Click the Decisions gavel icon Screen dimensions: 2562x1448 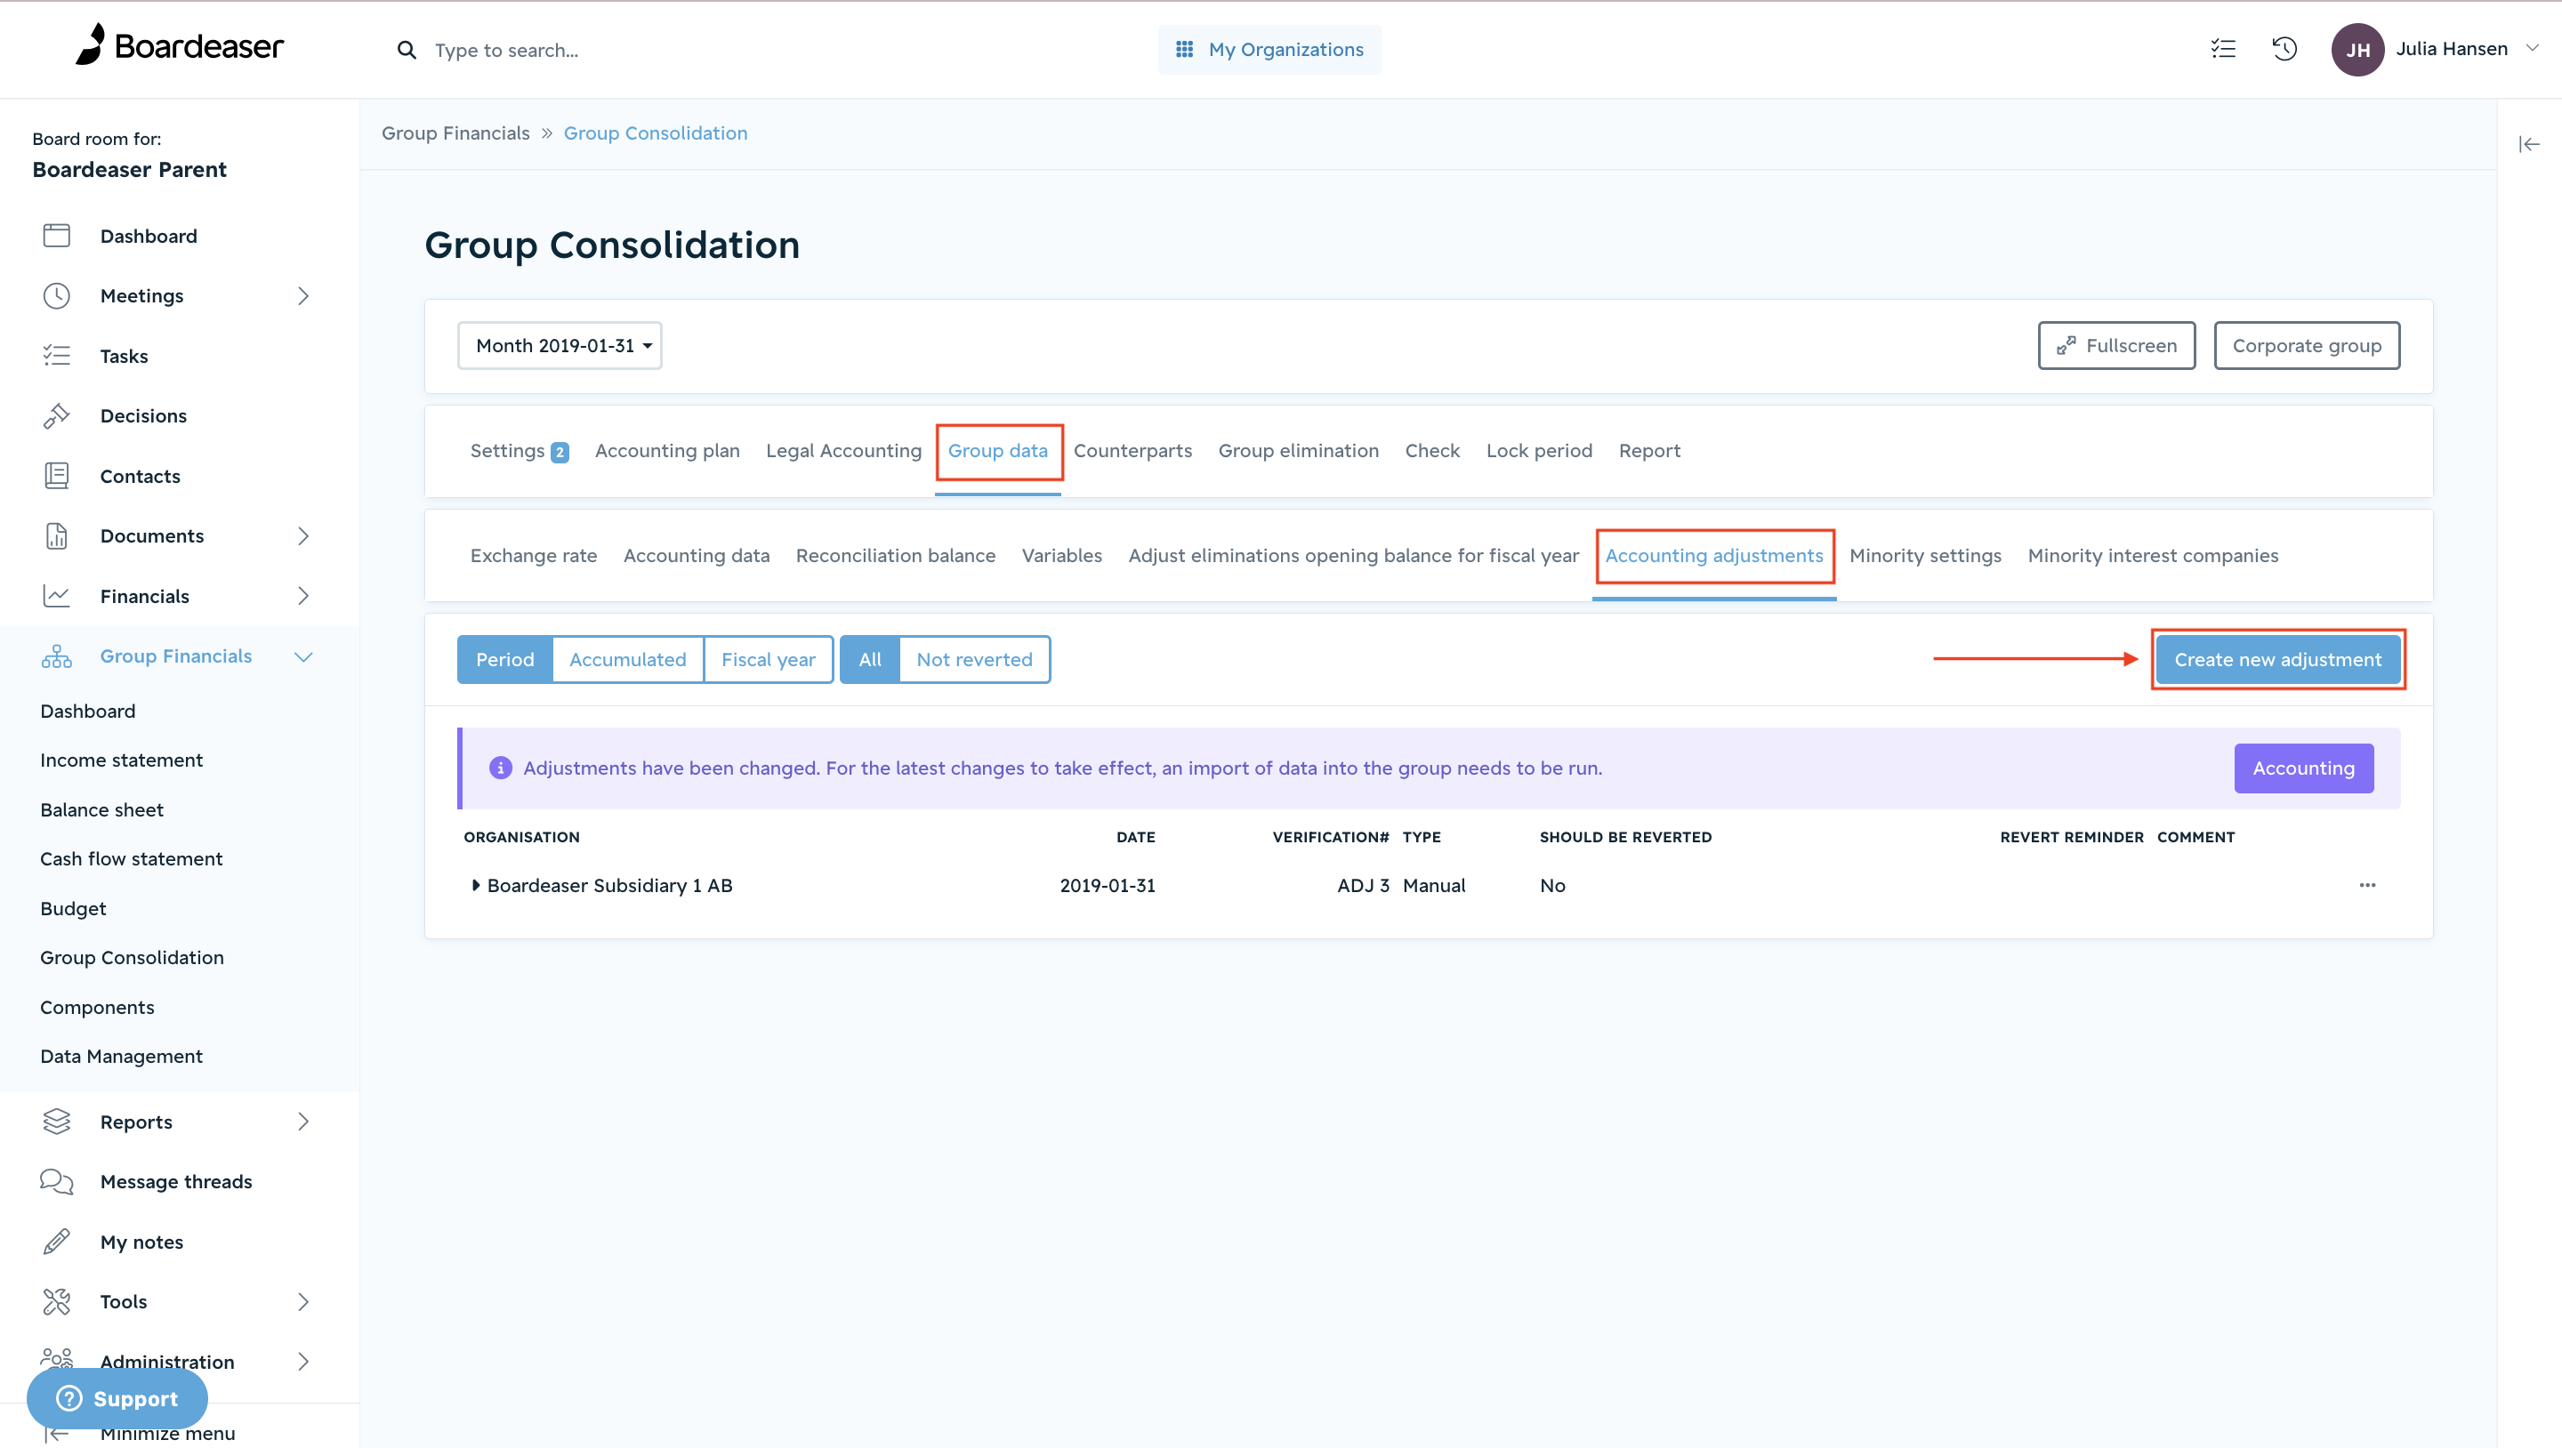[57, 415]
